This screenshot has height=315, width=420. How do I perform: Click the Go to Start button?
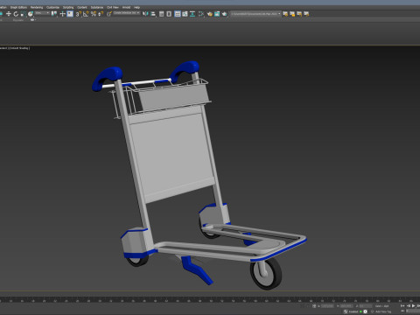click(x=402, y=306)
